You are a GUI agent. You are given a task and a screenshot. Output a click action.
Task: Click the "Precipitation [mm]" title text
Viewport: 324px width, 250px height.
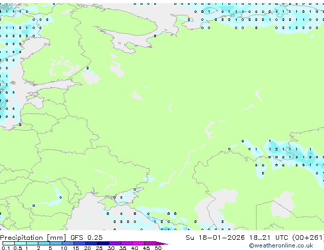33,238
